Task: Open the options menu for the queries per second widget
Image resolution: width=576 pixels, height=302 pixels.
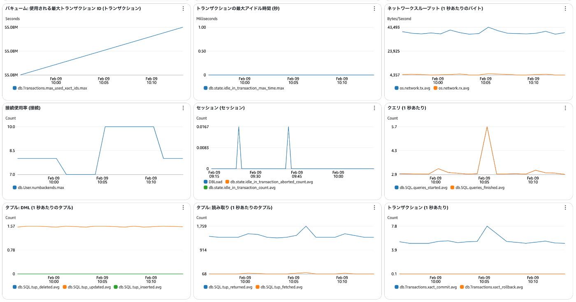Action: coord(565,108)
